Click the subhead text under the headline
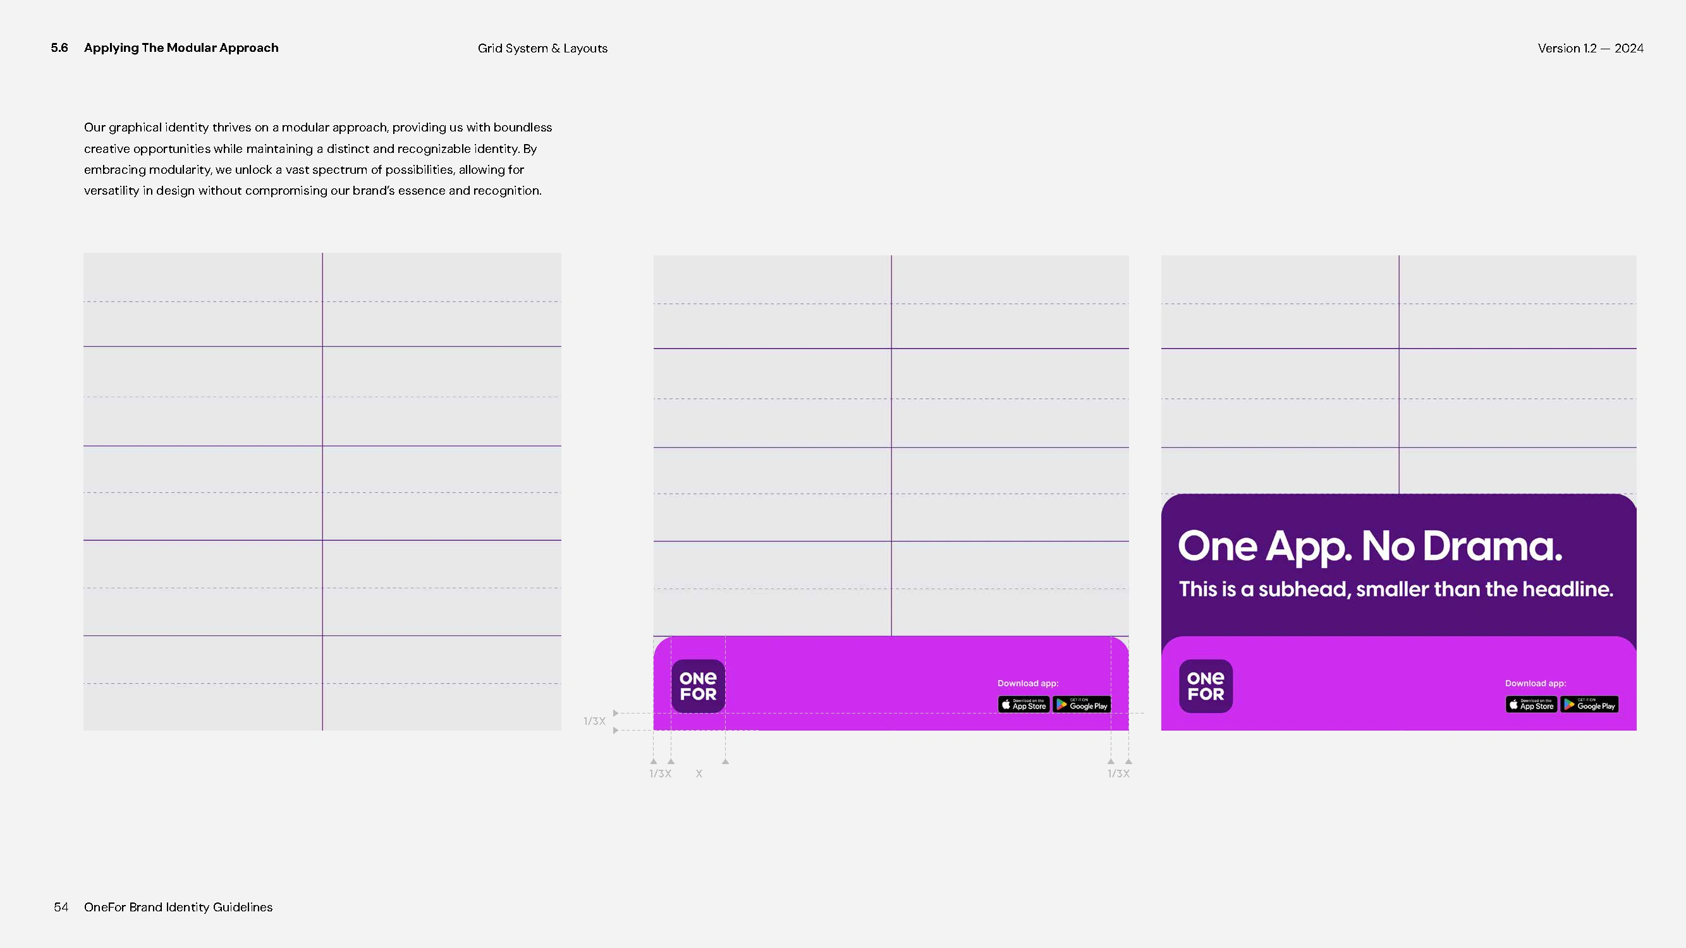 coord(1395,589)
